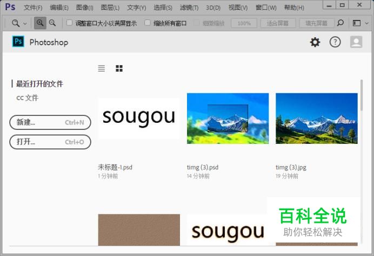Screen dimensions: 374x256
Task: Enable 缩放所有窗口 checkbox
Action: (x=148, y=23)
